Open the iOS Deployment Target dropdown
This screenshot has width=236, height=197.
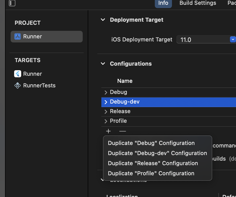coord(232,39)
